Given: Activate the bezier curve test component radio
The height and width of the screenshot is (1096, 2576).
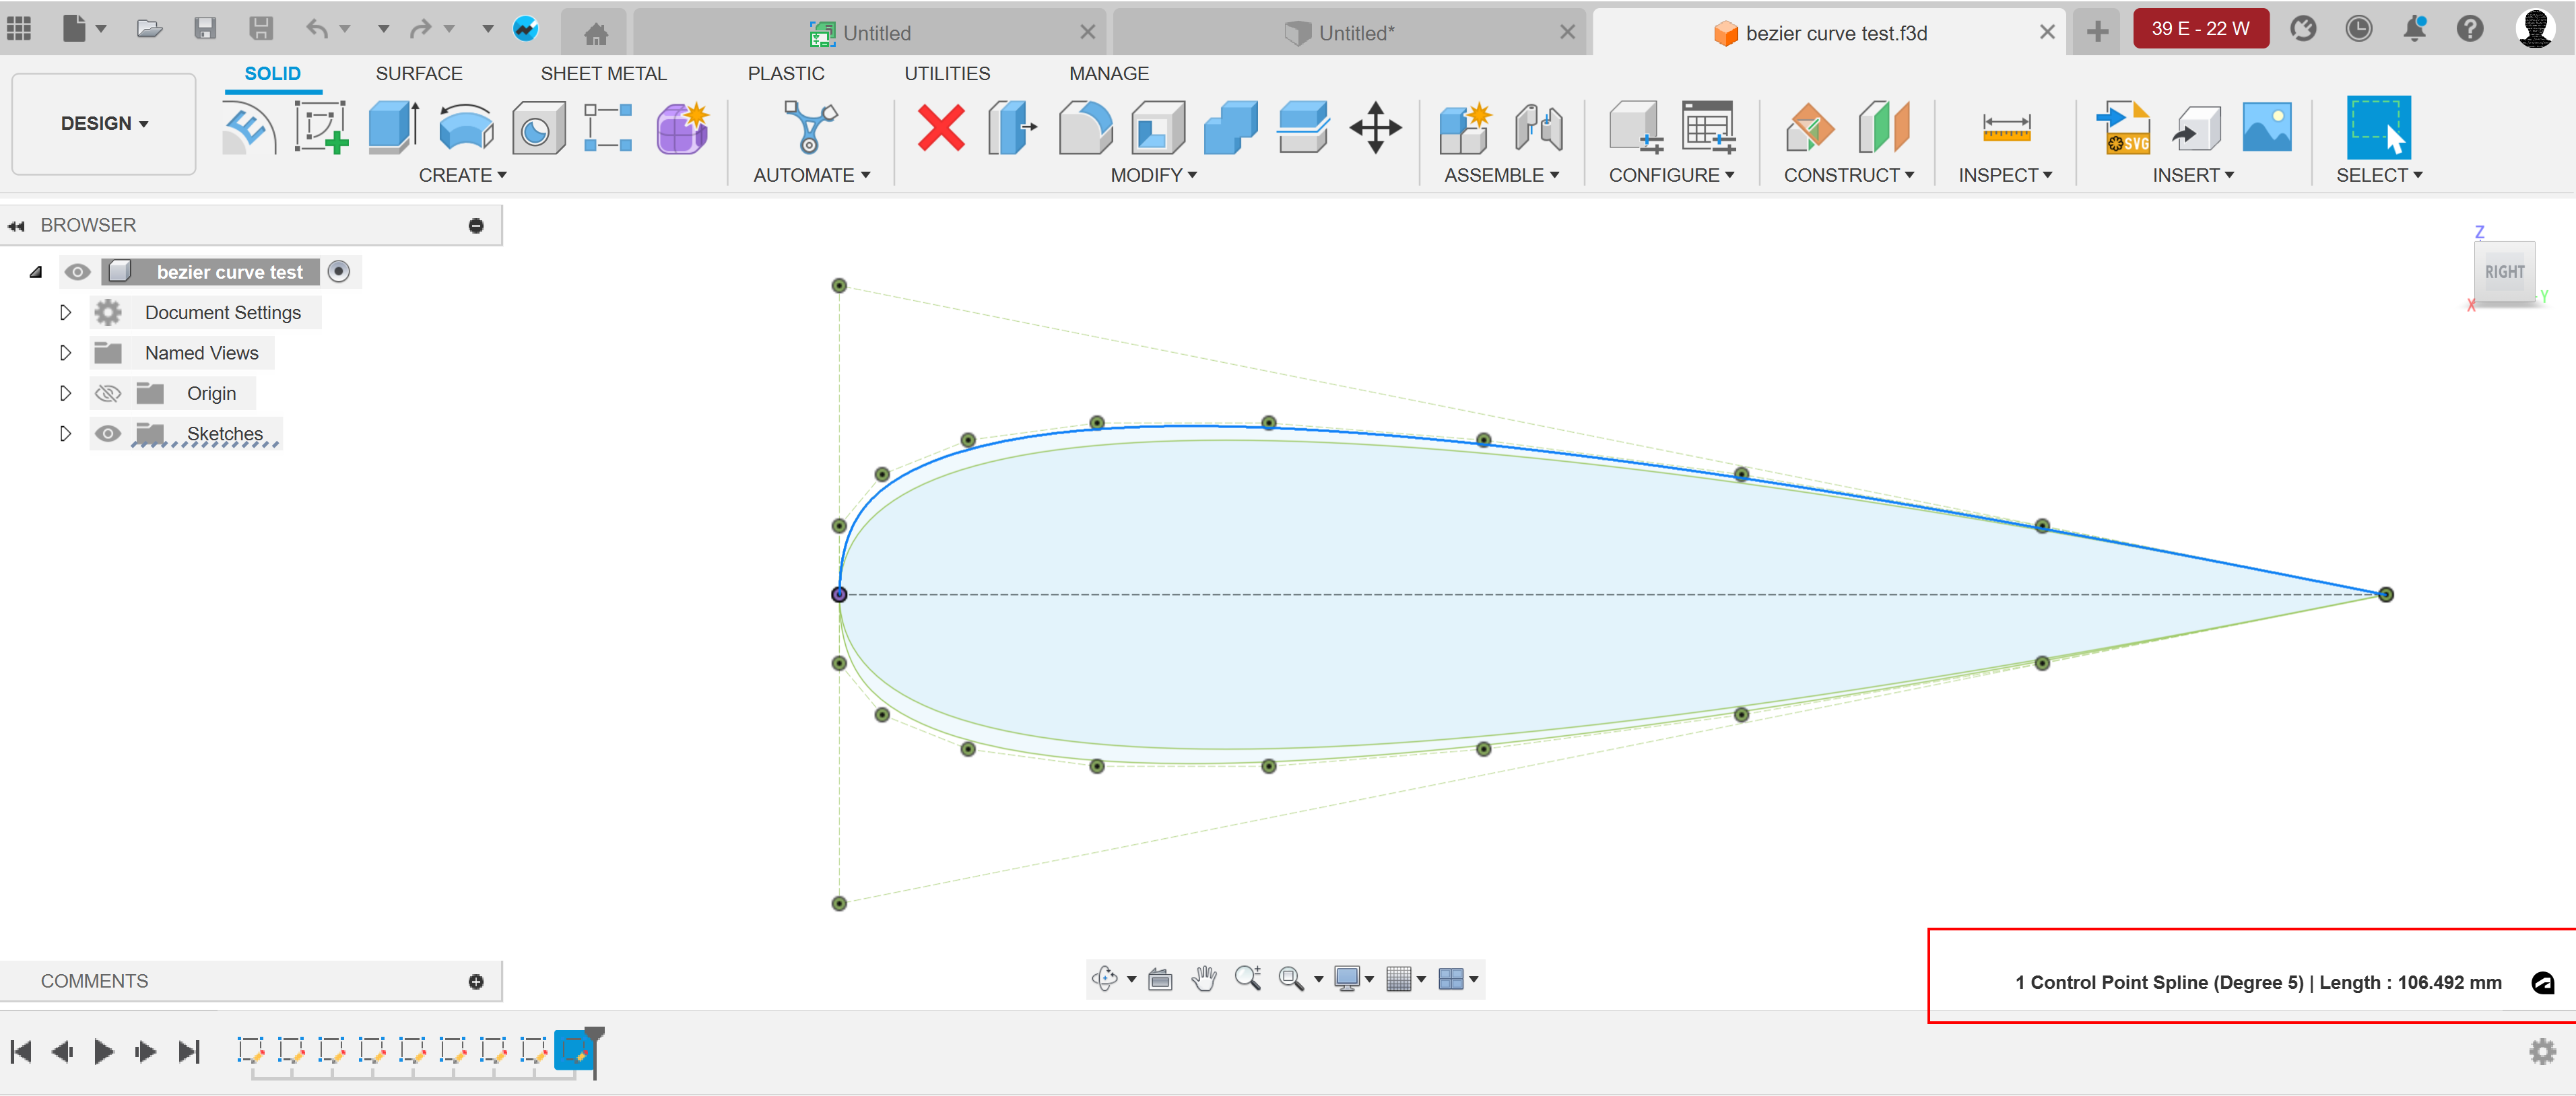Looking at the screenshot, I should (339, 271).
